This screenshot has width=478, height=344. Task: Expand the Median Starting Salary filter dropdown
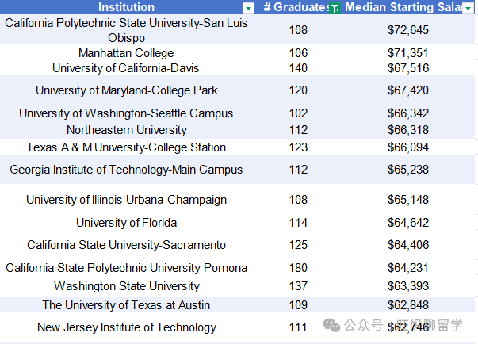468,8
